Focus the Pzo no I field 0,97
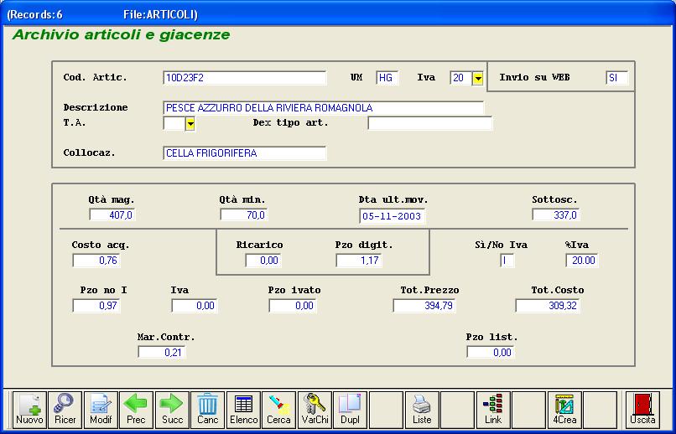Image resolution: width=676 pixels, height=434 pixels. pyautogui.click(x=96, y=306)
